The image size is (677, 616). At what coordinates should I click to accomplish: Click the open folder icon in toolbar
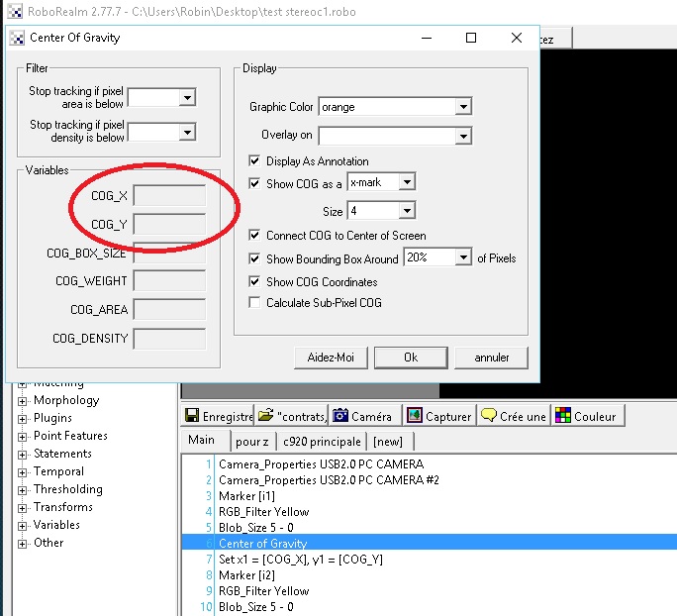[x=266, y=416]
